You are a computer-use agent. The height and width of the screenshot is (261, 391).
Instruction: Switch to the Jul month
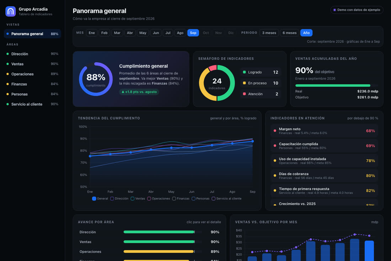coord(168,33)
